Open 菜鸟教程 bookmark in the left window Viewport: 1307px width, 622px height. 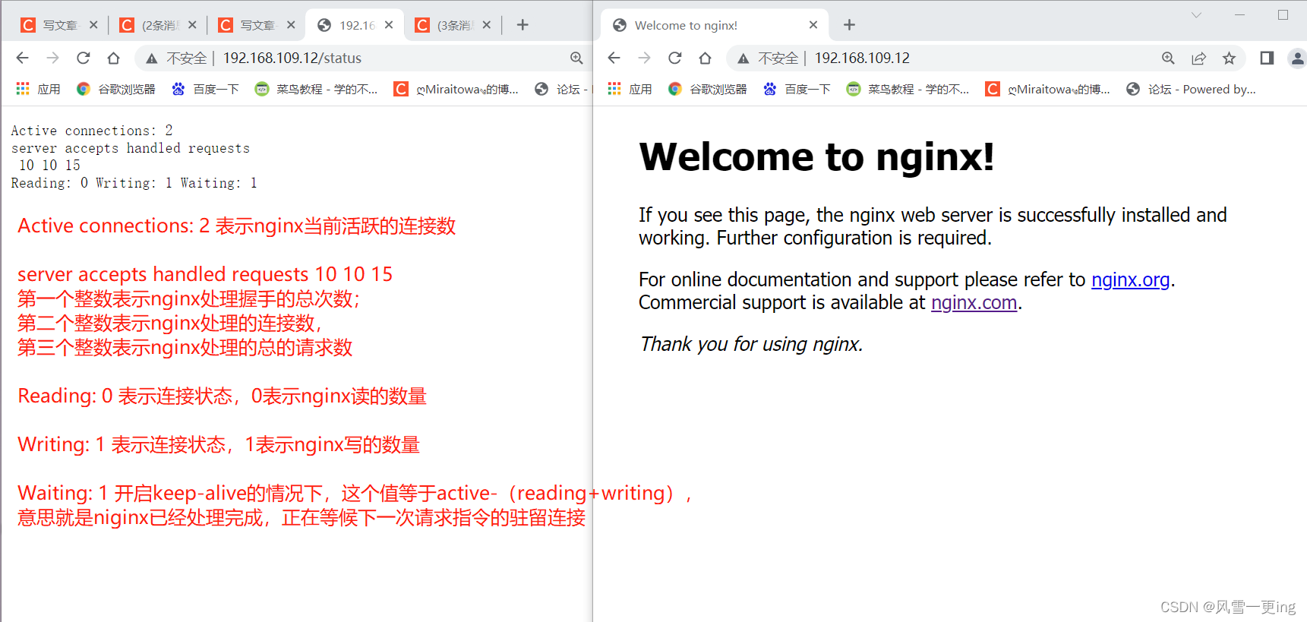click(x=316, y=89)
